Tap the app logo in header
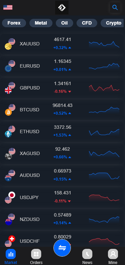The width and height of the screenshot is (125, 265). click(62, 8)
